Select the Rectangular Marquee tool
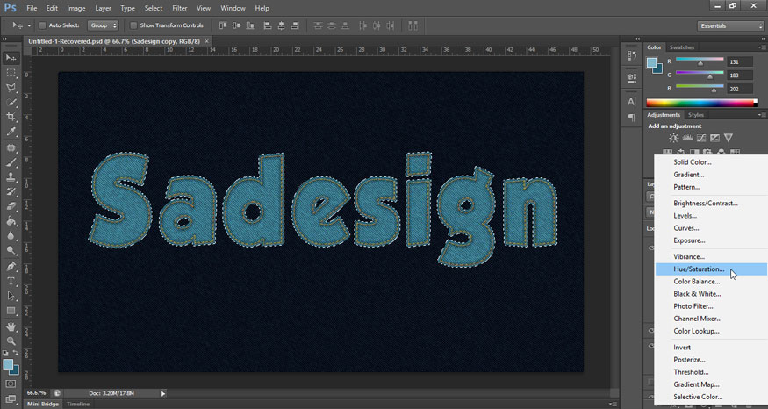768x409 pixels. (x=11, y=73)
